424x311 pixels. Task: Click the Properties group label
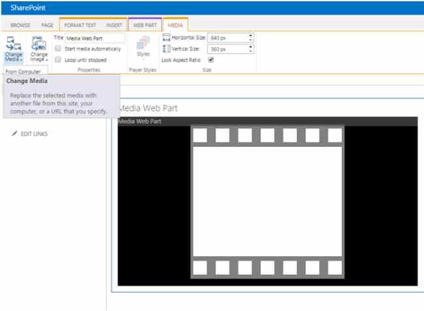point(89,70)
